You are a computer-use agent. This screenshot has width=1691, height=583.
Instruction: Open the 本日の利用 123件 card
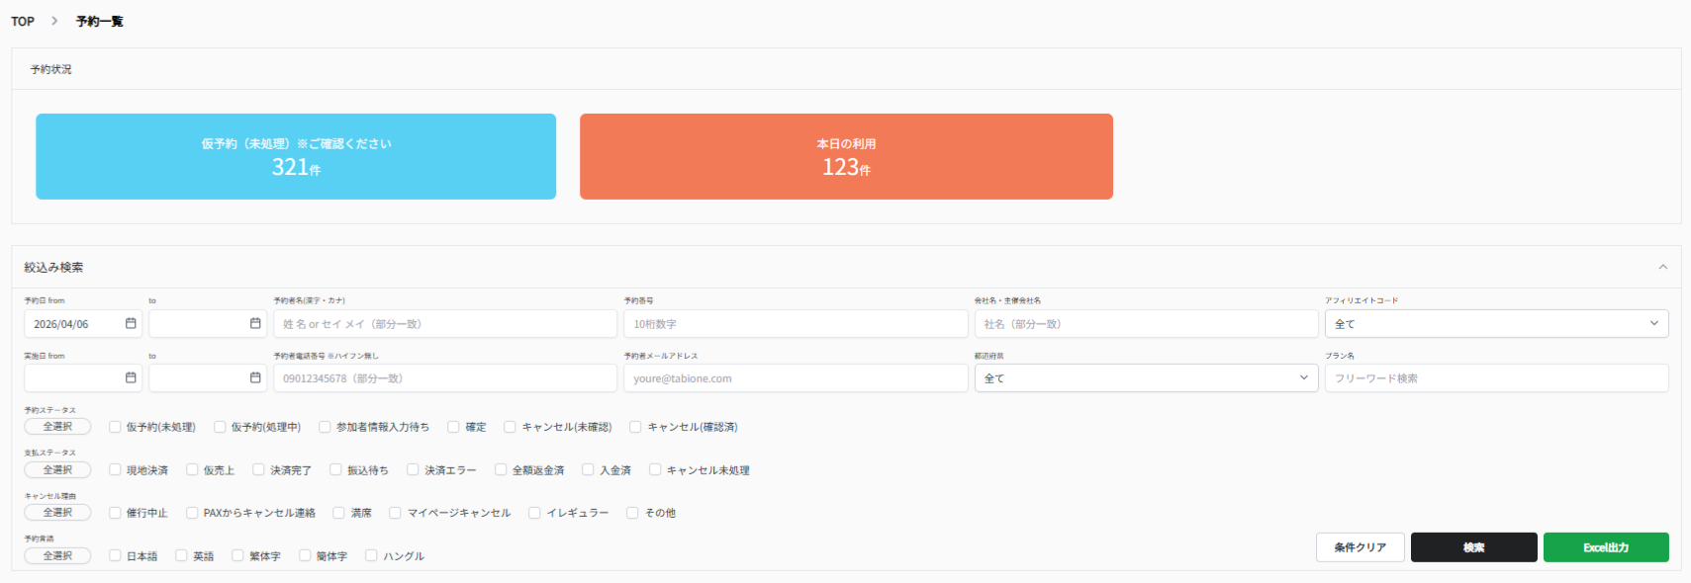[846, 156]
